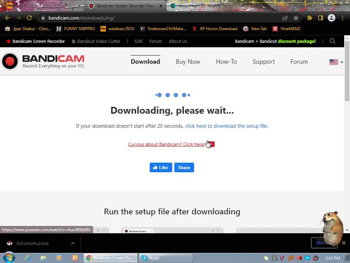The height and width of the screenshot is (263, 350).
Task: Open the SDK top bar link
Action: tap(138, 41)
